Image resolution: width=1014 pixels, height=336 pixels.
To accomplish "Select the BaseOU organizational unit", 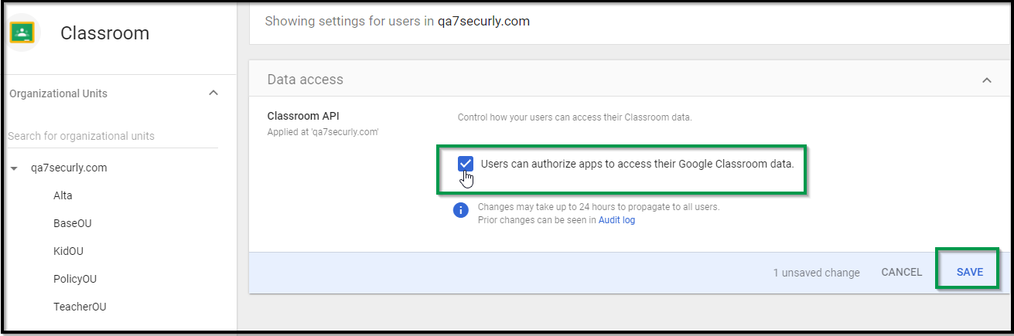I will click(x=73, y=223).
